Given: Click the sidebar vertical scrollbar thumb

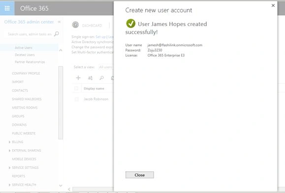Looking at the screenshot, I should 61,103.
